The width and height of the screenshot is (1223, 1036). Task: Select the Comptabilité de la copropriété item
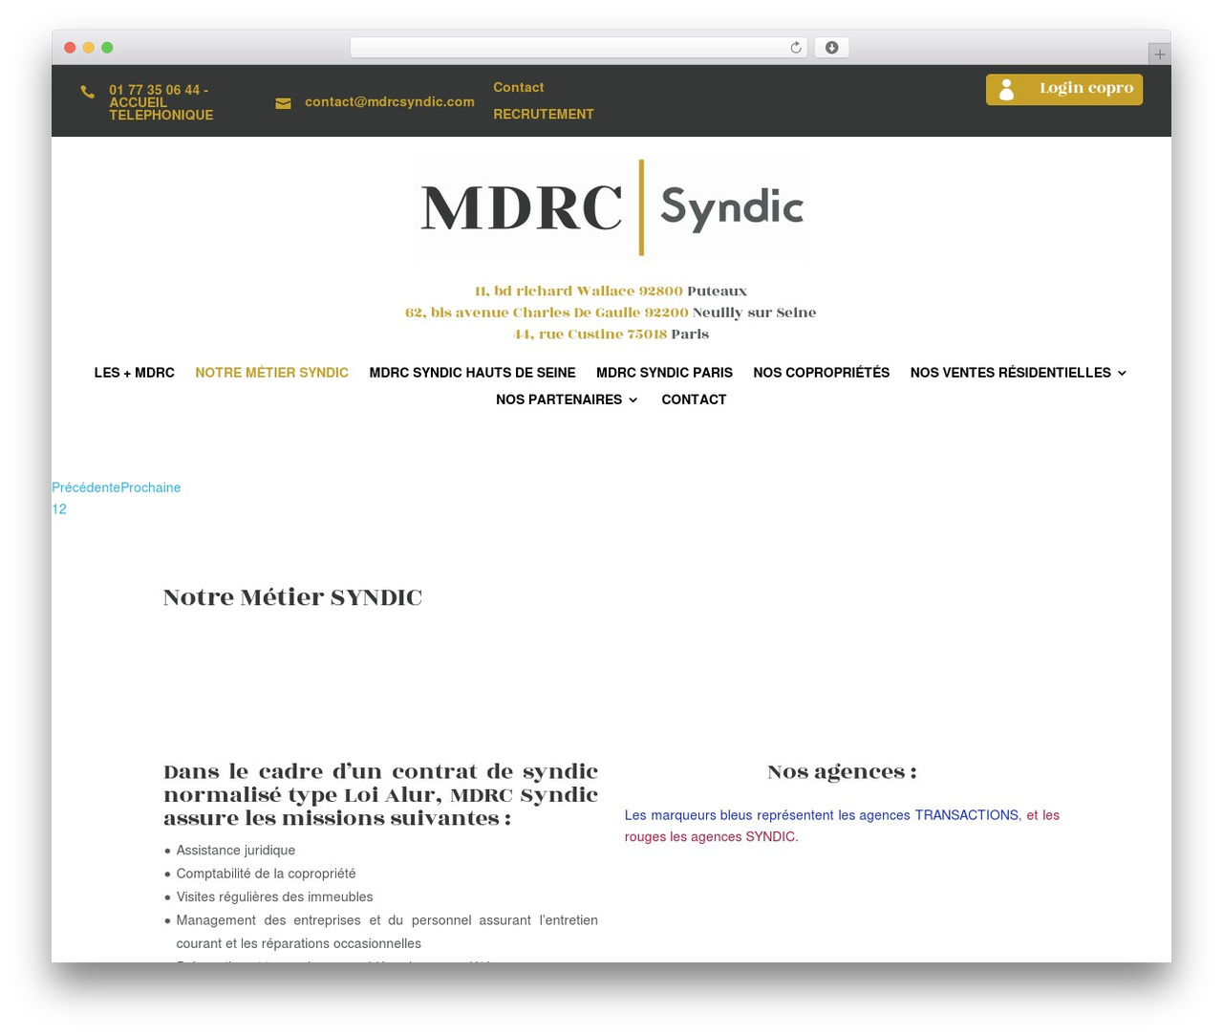tap(266, 874)
